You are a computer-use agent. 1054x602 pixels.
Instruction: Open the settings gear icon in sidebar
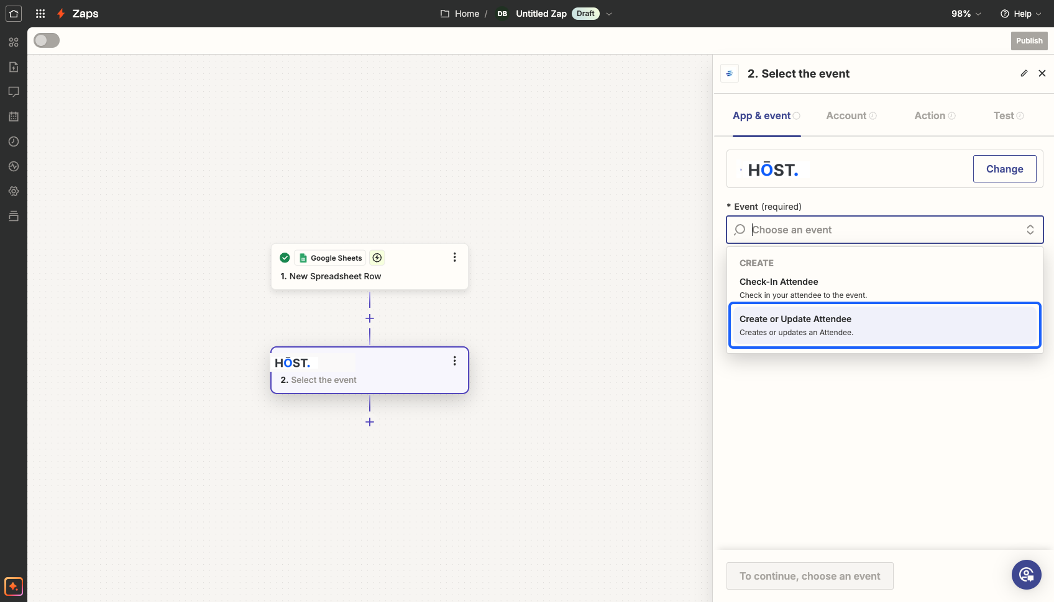coord(14,191)
